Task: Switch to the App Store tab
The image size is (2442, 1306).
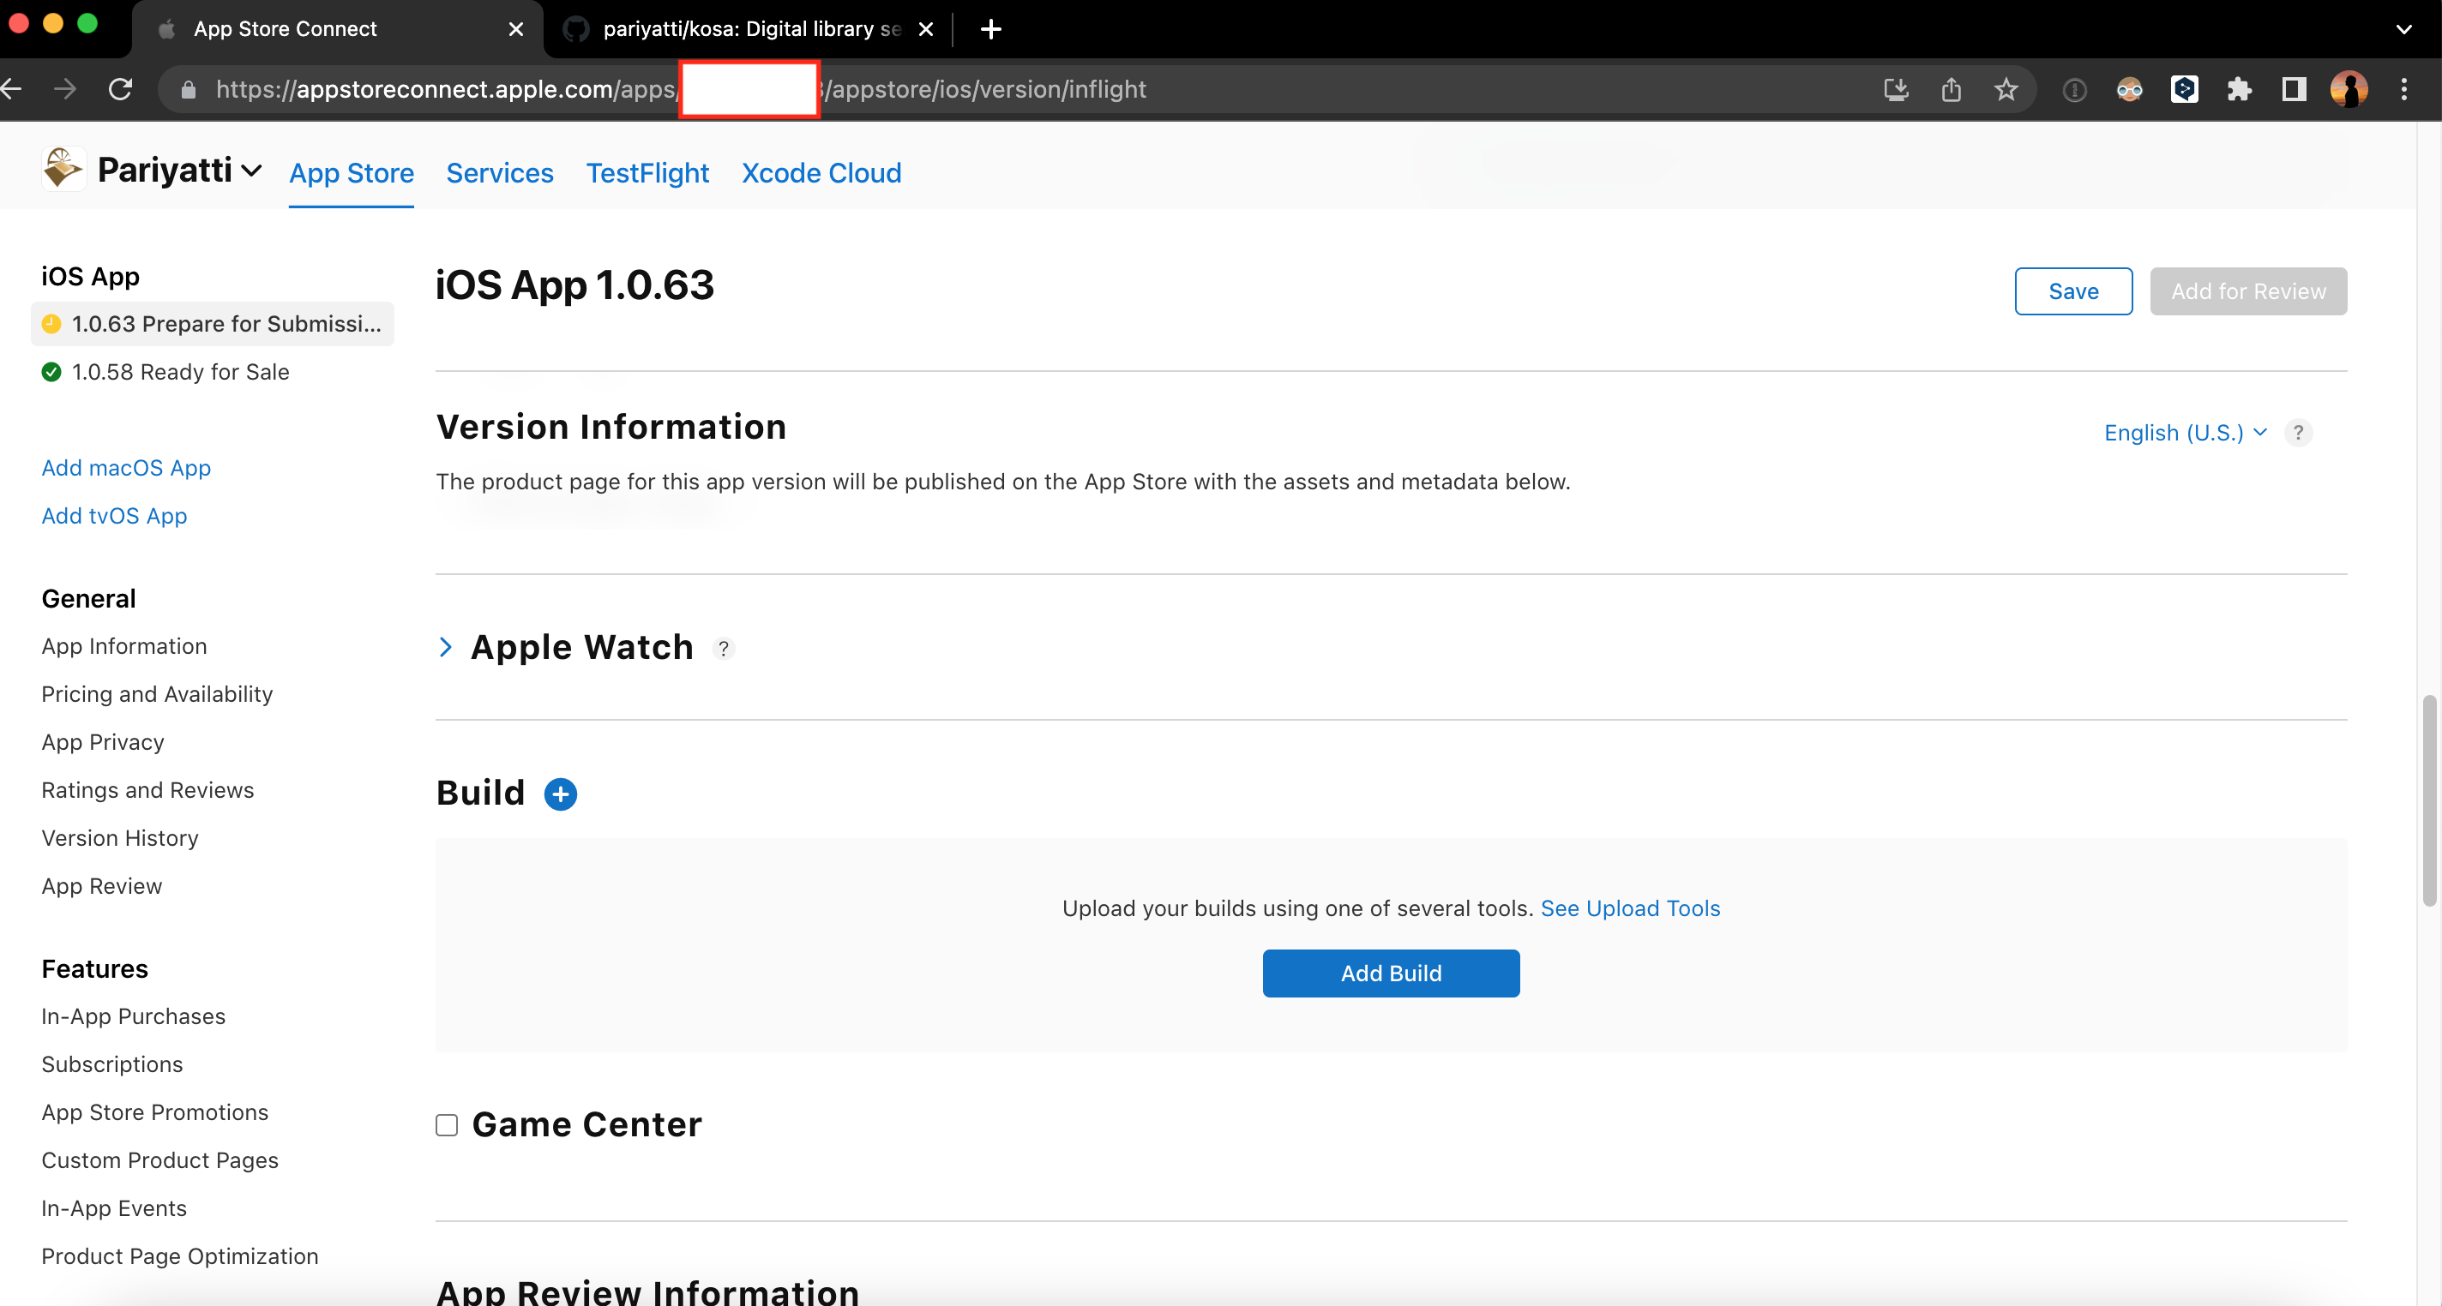Action: 352,173
